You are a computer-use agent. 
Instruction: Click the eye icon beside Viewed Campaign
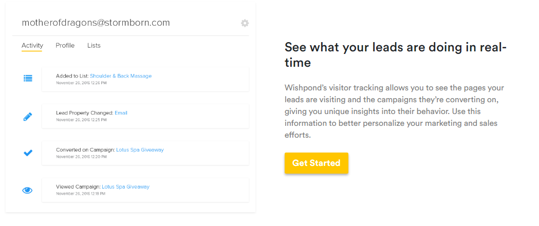click(28, 190)
